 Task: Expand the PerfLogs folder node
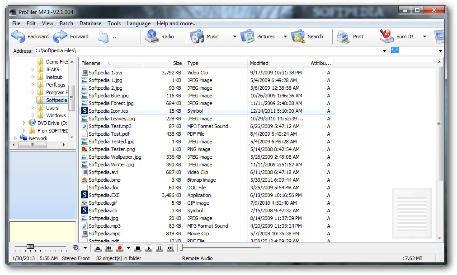33,85
